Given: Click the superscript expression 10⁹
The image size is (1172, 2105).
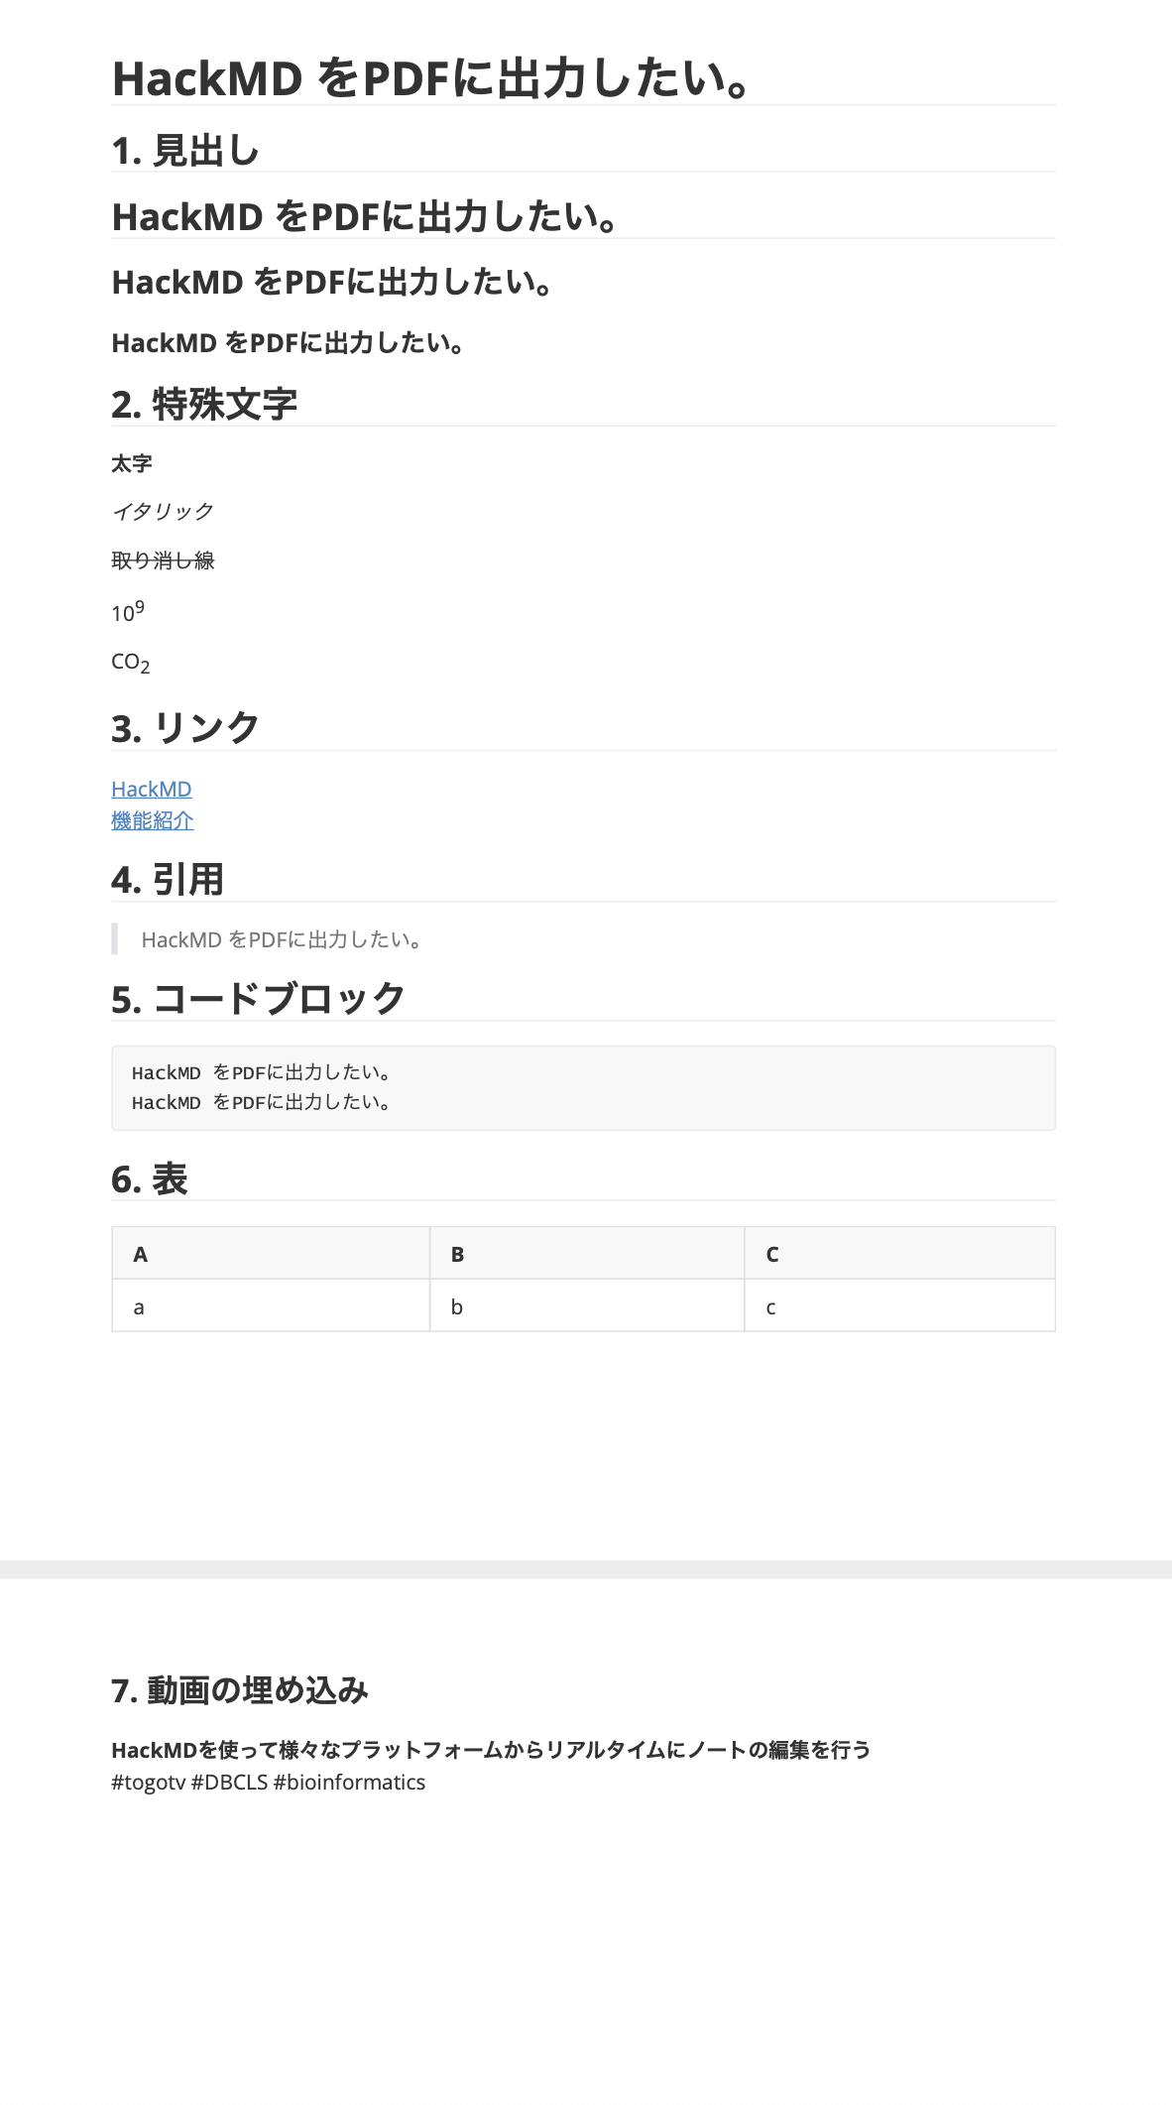Looking at the screenshot, I should click(128, 611).
